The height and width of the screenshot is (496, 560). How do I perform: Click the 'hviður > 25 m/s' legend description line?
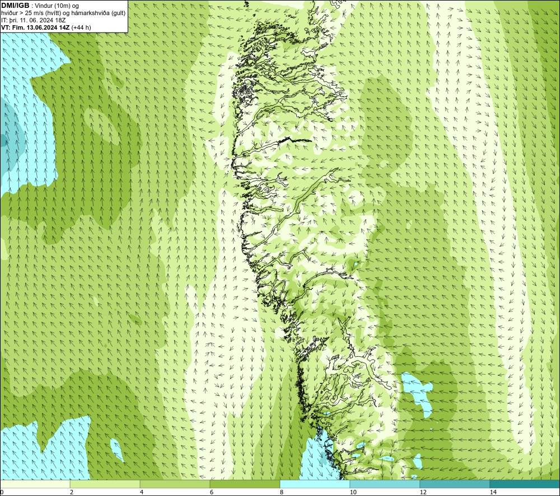click(x=63, y=13)
